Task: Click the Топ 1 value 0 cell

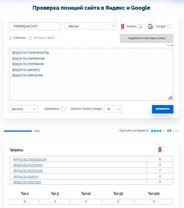Action: click(x=25, y=202)
